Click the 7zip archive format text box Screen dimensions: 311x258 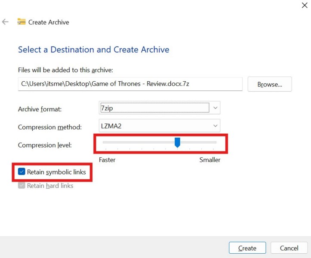[154, 109]
